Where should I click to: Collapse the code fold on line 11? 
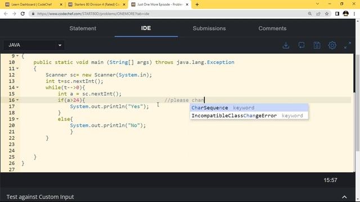17,68
